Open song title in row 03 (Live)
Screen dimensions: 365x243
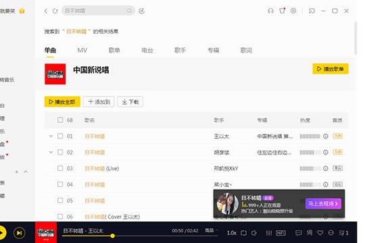pos(102,168)
